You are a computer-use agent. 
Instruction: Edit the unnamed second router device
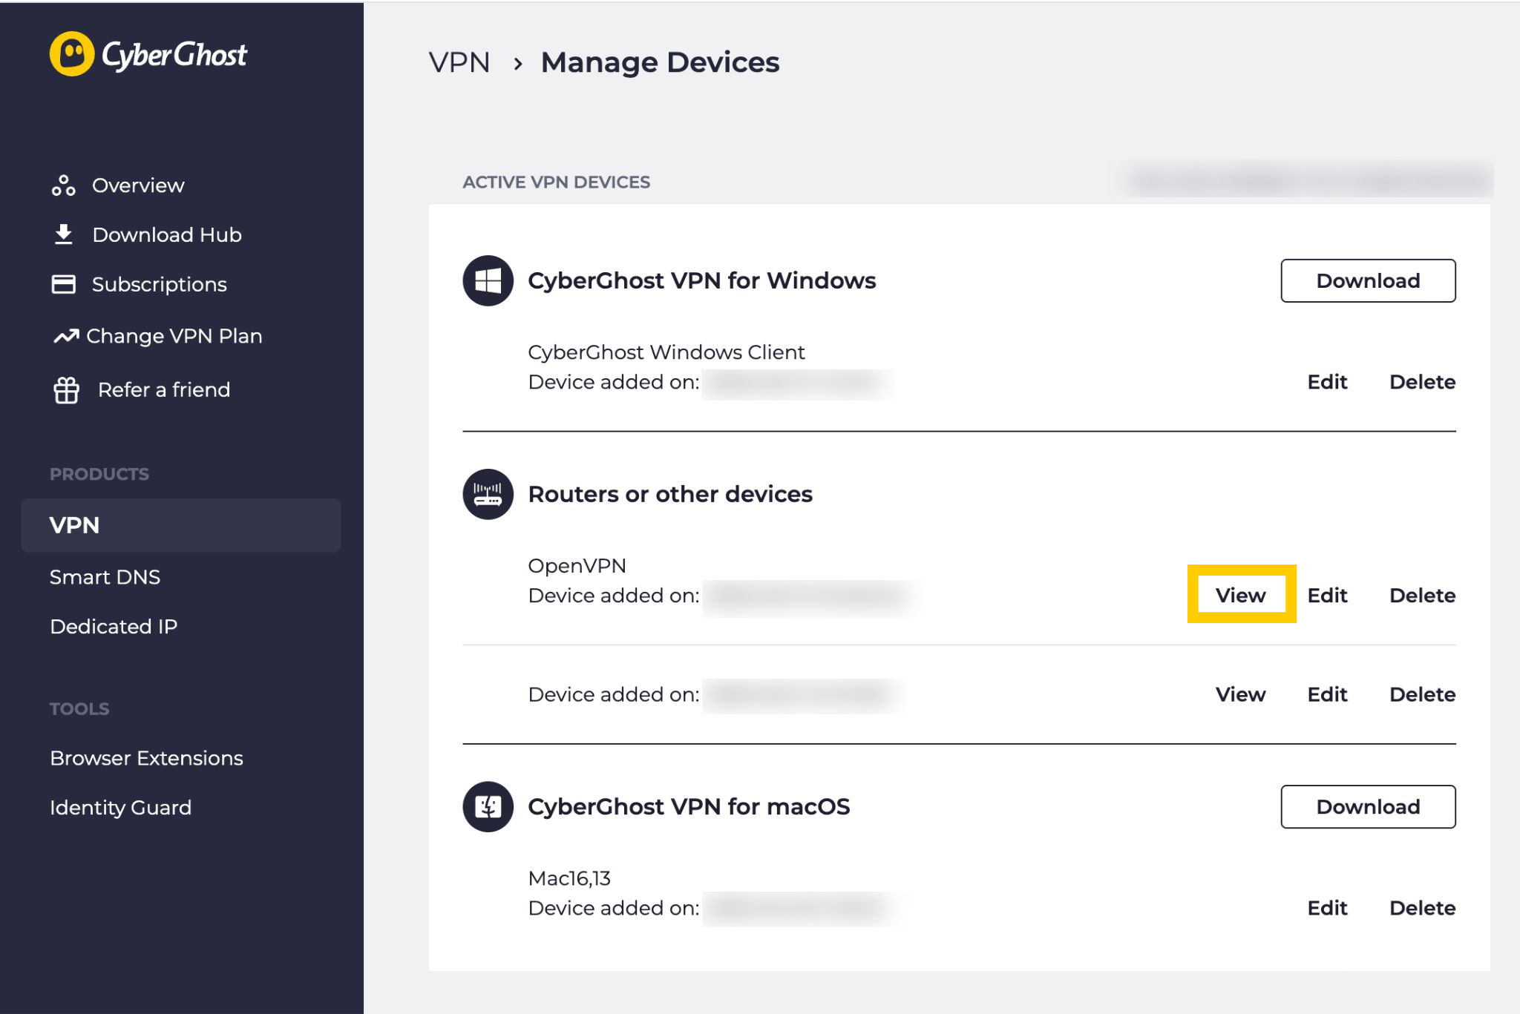[1327, 694]
